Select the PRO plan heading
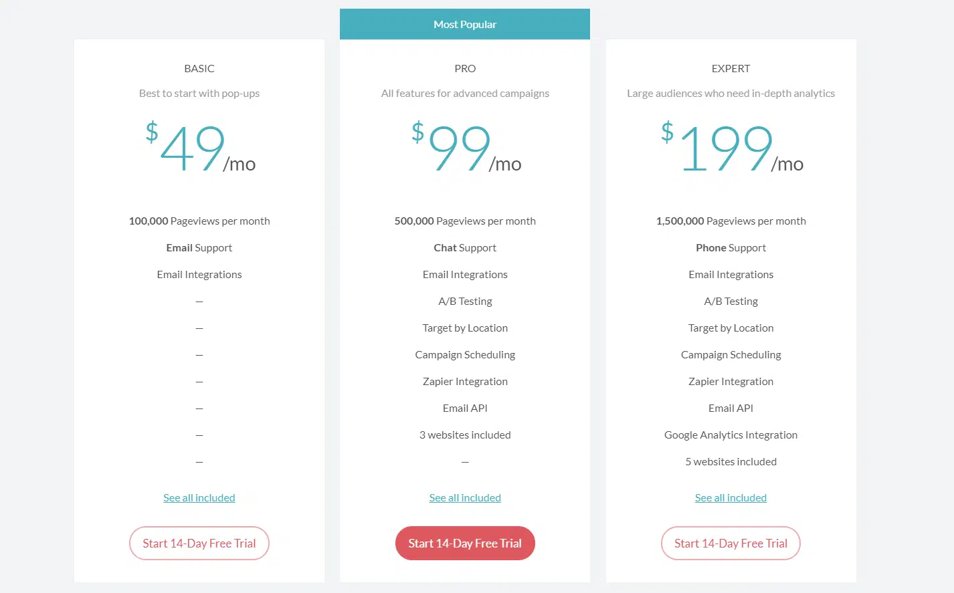 click(x=465, y=69)
